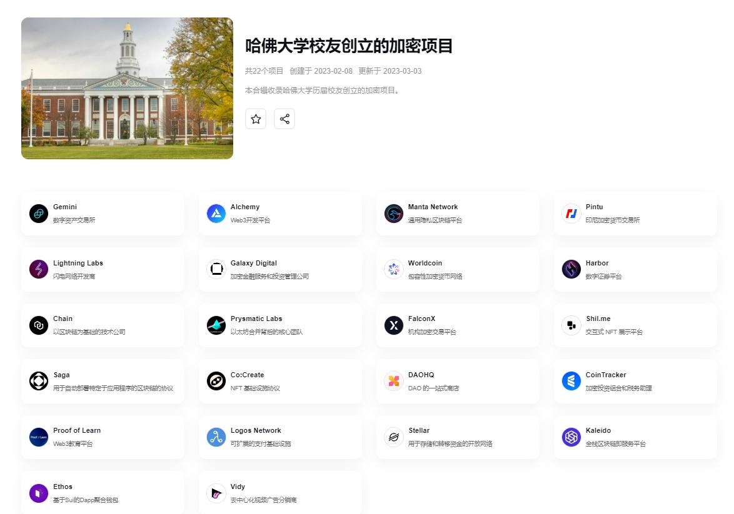Click the Gemini logo icon
Screen dimensions: 734x514
[x=39, y=214]
